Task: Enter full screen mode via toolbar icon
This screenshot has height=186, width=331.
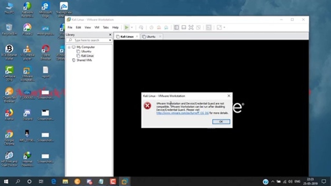Action: click(x=191, y=27)
